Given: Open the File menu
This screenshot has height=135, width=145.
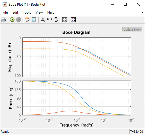Looking at the screenshot, I should click(5, 12).
